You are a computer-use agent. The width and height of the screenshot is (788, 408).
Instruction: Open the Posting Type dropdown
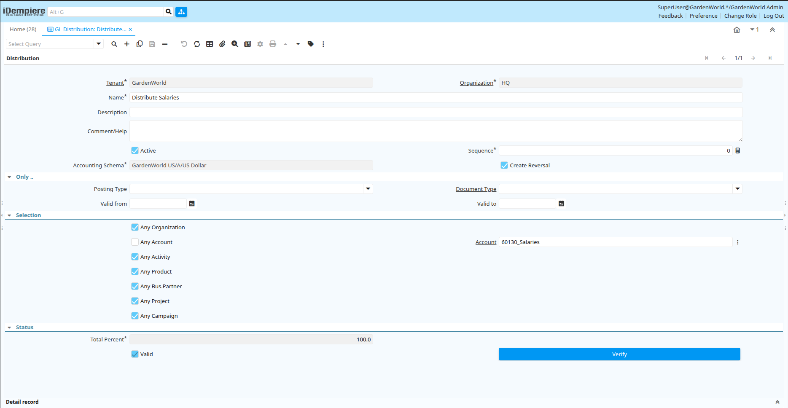point(368,189)
